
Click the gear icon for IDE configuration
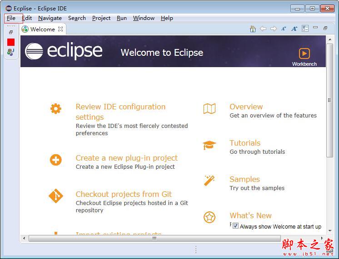tap(56, 108)
